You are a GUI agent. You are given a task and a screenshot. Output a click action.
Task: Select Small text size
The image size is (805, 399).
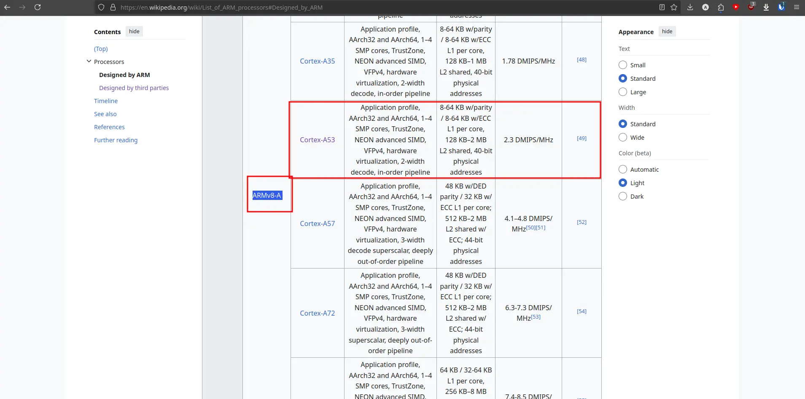[x=623, y=65]
